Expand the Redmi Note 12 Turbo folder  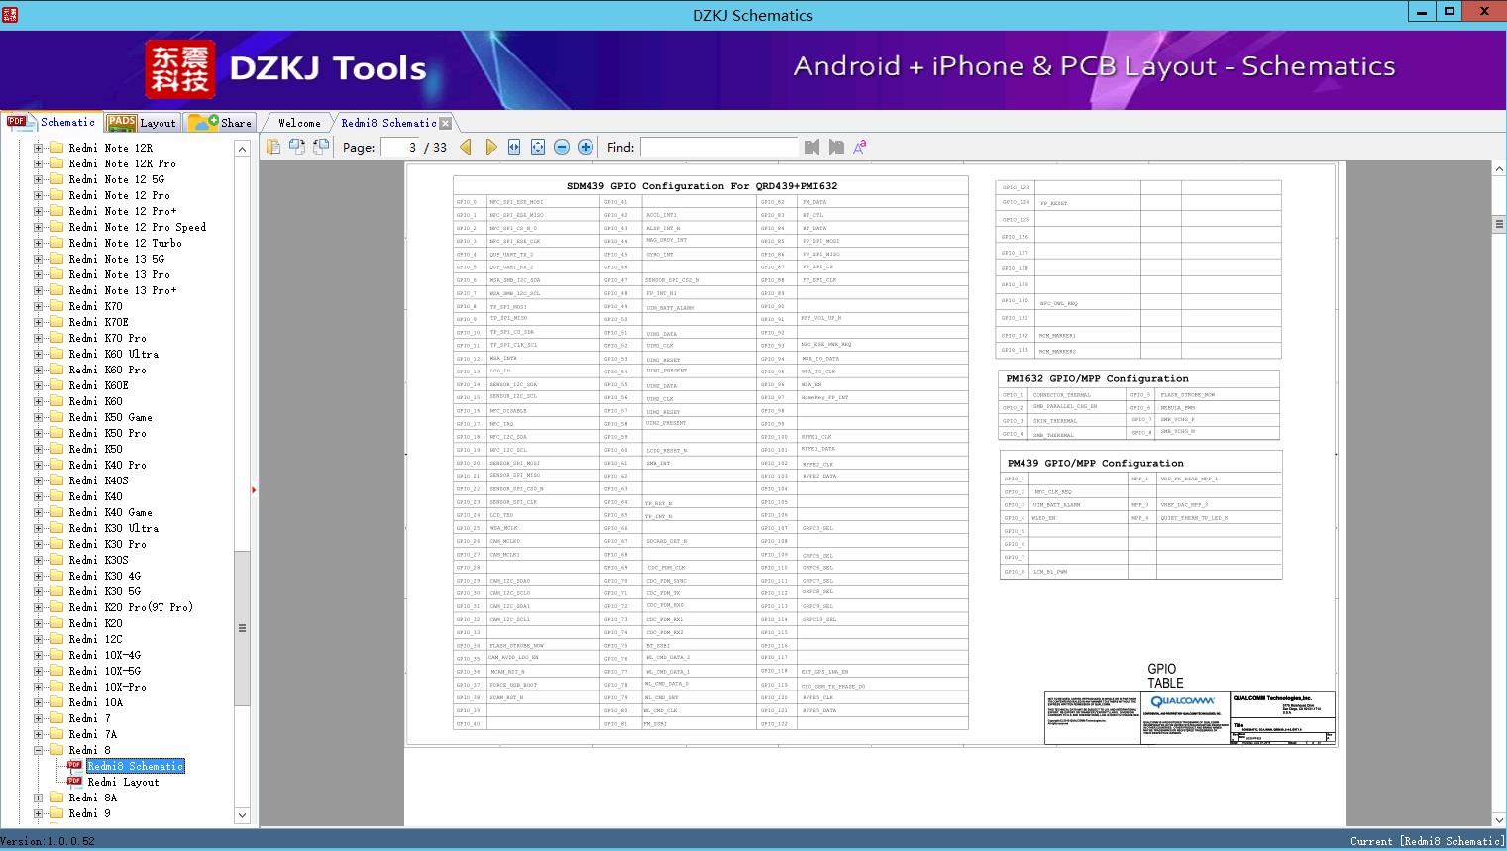click(38, 243)
